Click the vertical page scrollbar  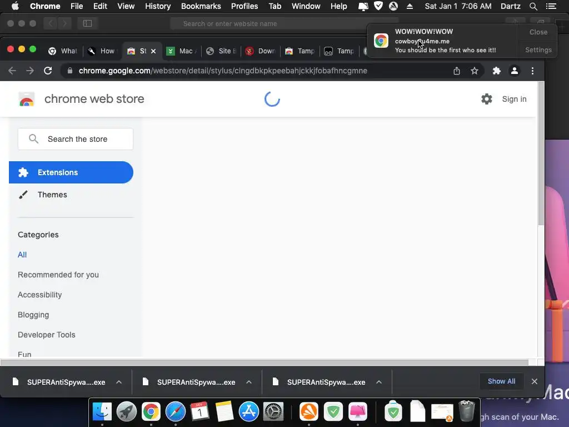pos(541,152)
